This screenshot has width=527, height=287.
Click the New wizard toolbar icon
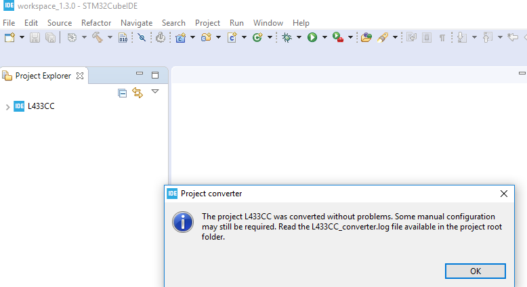9,37
